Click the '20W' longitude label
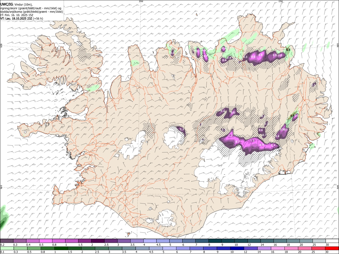This screenshot has height=254, width=339. point(141,1)
